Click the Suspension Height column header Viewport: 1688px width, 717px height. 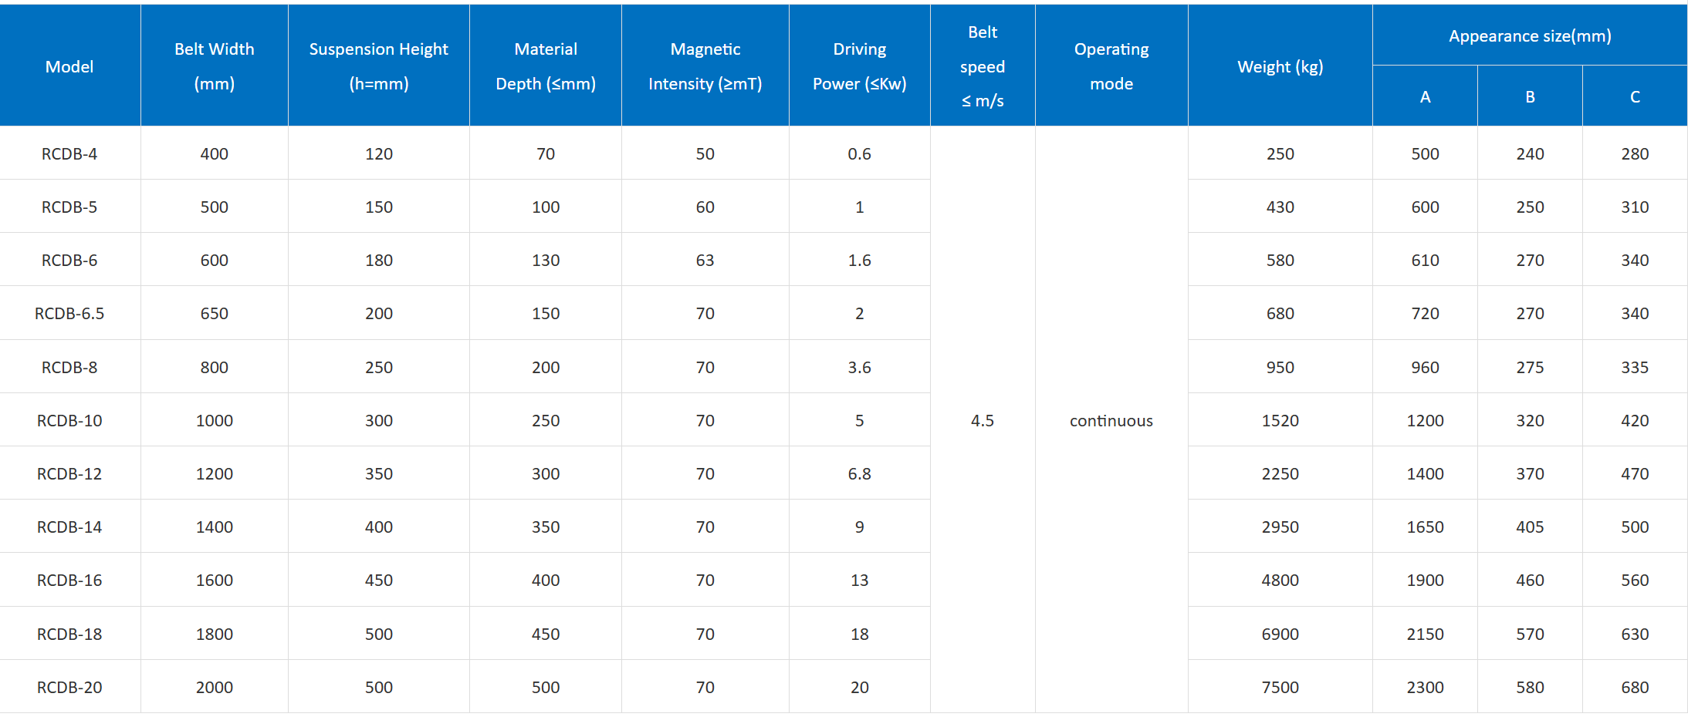click(378, 66)
